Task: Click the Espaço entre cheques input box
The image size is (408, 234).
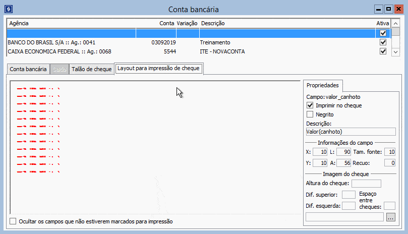Action: coord(389,206)
